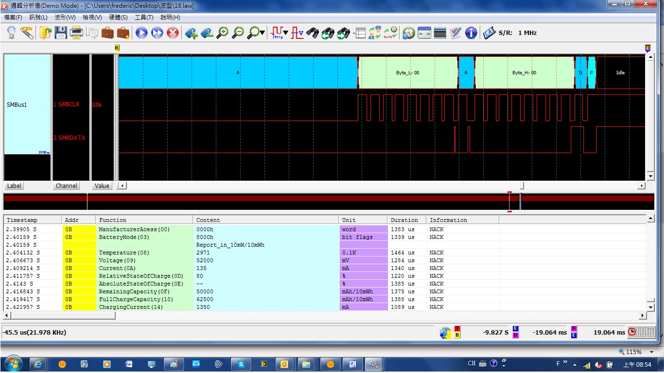Open the zoom magnifier dropdown arrow
Screen dimensions: 664x373
coord(262,33)
